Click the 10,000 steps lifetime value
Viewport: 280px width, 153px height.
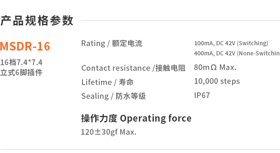[x=217, y=82]
